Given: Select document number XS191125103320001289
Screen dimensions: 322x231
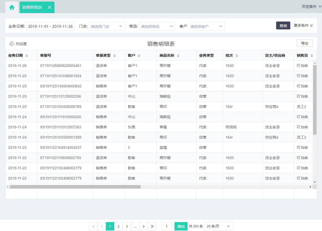Looking at the screenshot, I should point(61,137).
